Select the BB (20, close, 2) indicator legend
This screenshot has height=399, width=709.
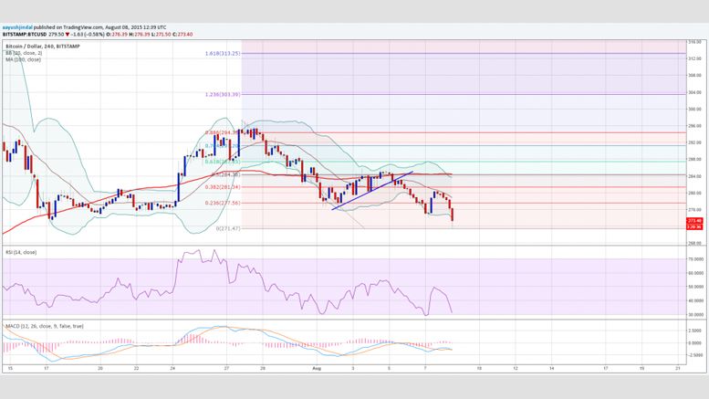[x=24, y=53]
